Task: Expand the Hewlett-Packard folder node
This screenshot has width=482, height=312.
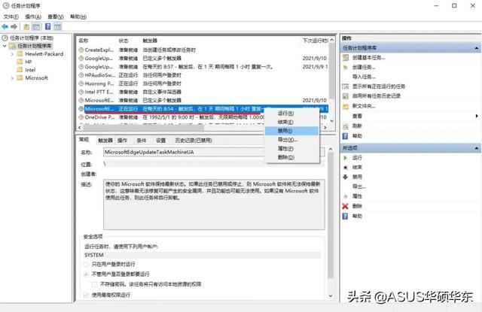Action: [x=12, y=54]
